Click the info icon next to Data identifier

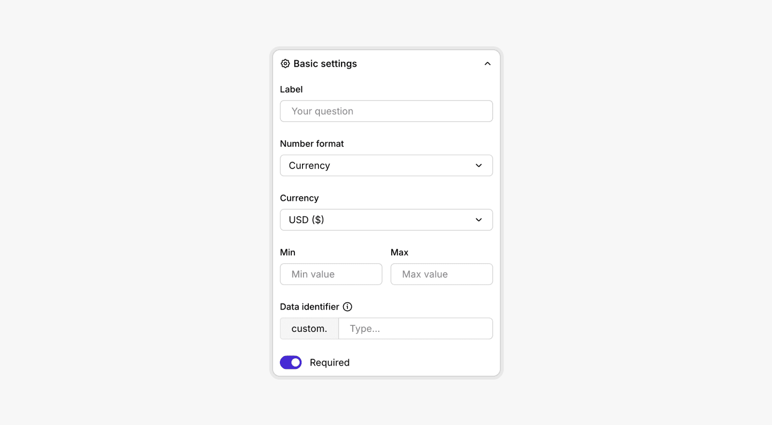[x=348, y=306]
